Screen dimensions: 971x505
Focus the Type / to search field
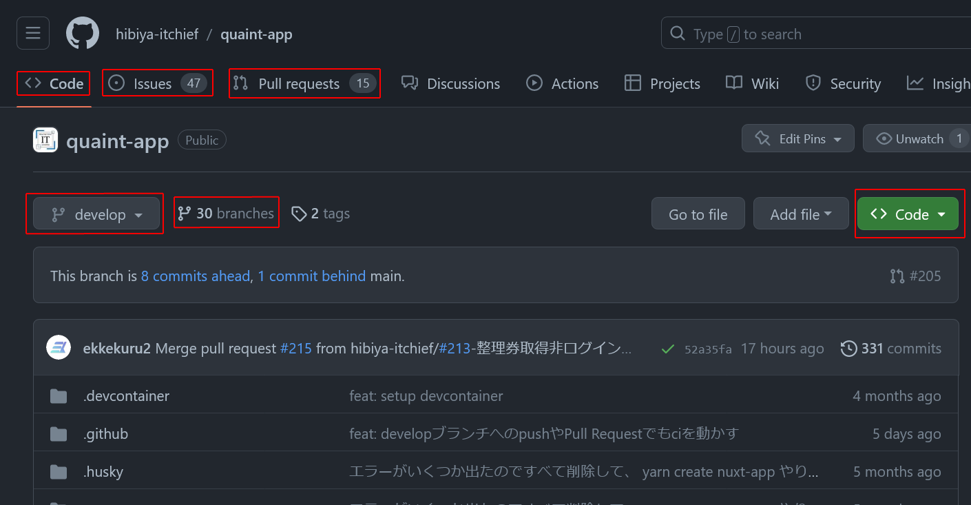tap(816, 33)
